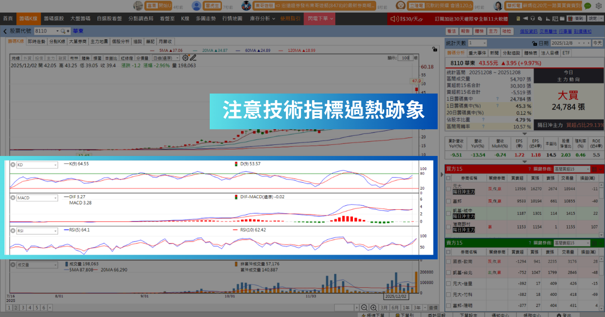Toggle the lock icon next to the 日期 field
The width and height of the screenshot is (605, 317).
coord(534,44)
